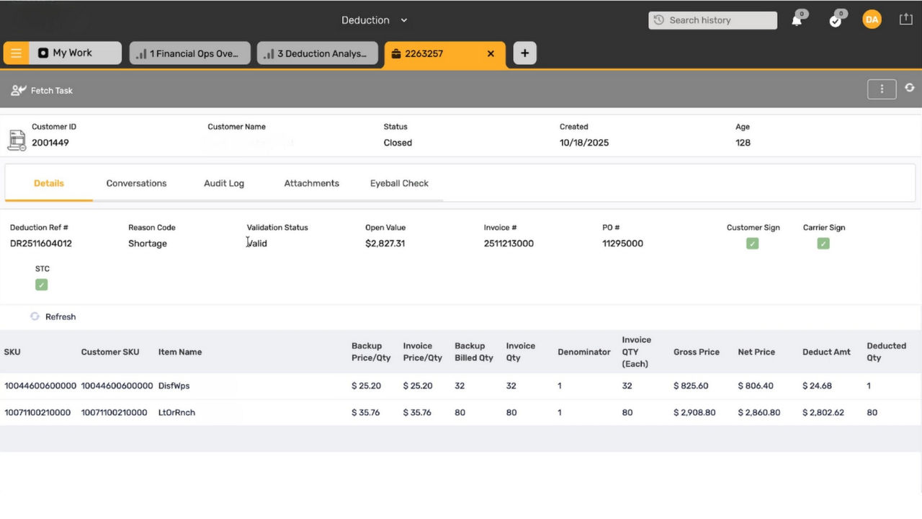
Task: Open the Eyeball Check tab
Action: [399, 183]
